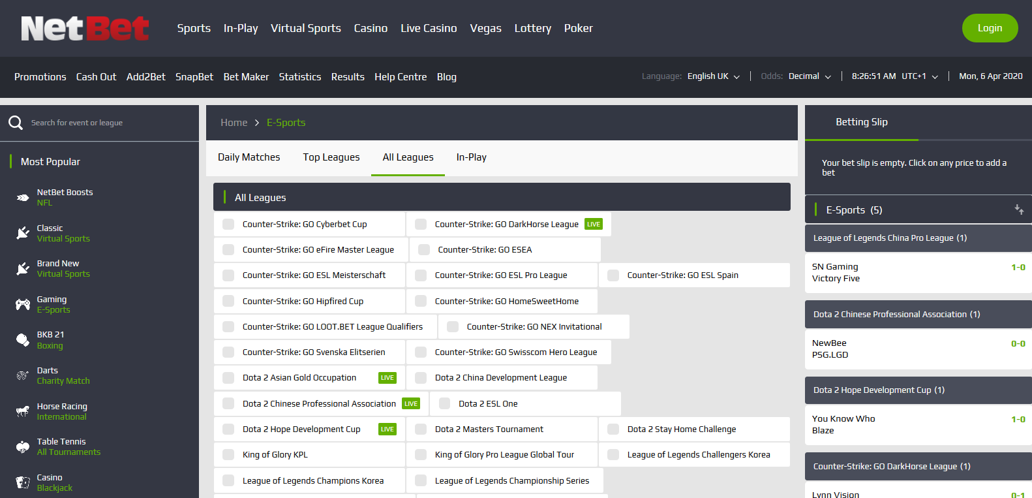This screenshot has height=498, width=1032.
Task: Click LIVE badge for Chinese Professional Association
Action: (x=411, y=403)
